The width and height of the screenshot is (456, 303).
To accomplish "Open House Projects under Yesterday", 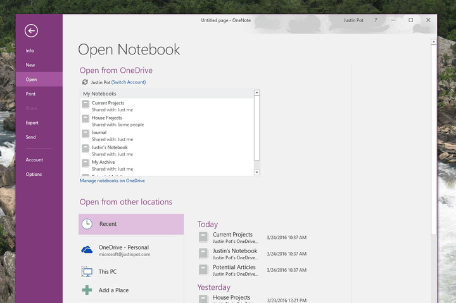I will click(253, 299).
